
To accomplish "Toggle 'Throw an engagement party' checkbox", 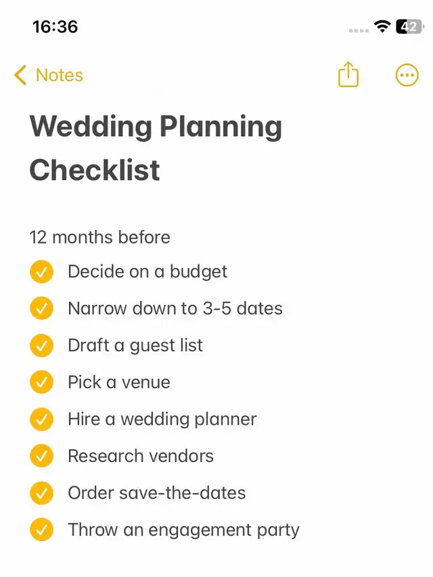I will [x=41, y=530].
